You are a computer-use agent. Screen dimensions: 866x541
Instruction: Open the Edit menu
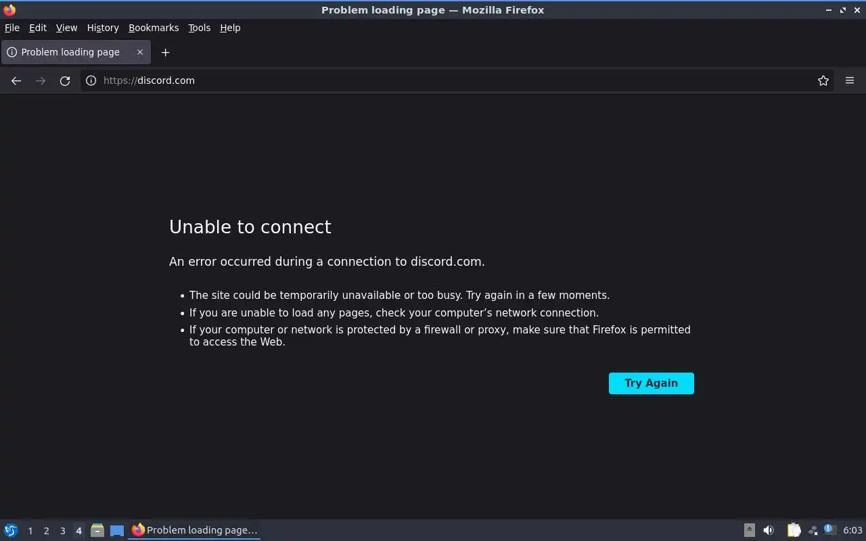click(x=38, y=28)
